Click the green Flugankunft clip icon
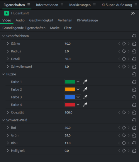Viewport: 139px width, 162px height. coord(6,13)
